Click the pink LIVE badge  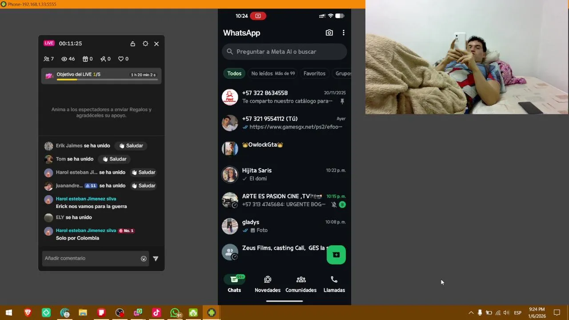[49, 43]
